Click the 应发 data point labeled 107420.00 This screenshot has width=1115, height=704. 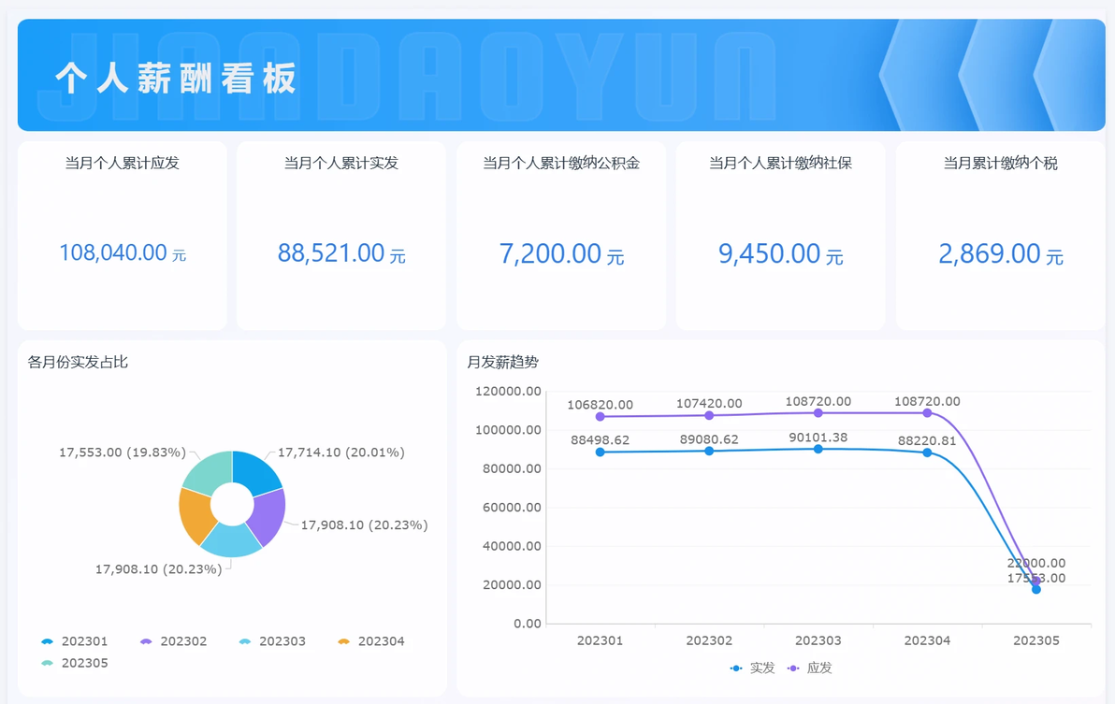click(x=709, y=415)
